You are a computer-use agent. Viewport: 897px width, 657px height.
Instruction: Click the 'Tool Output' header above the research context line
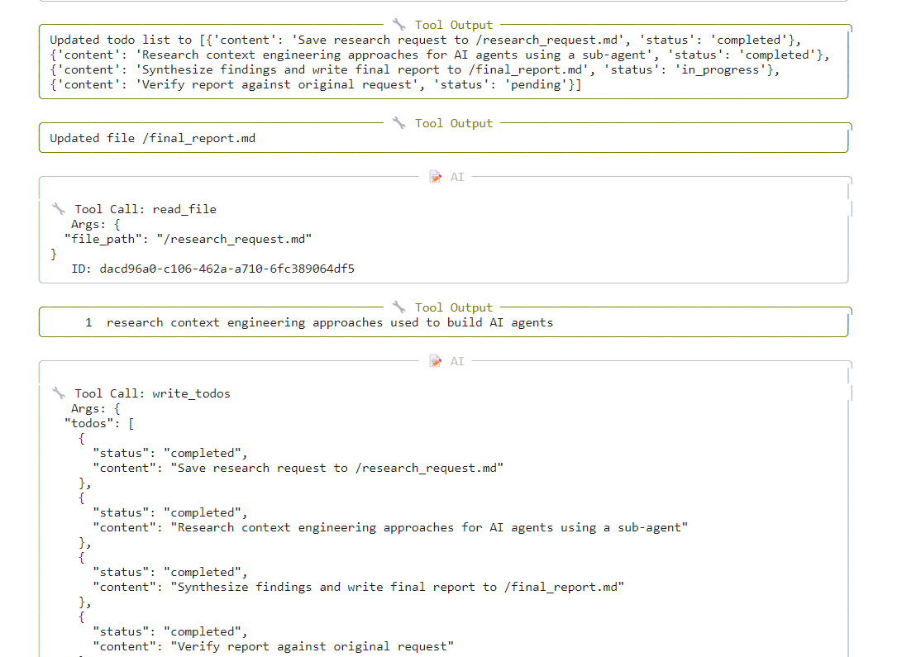coord(454,307)
